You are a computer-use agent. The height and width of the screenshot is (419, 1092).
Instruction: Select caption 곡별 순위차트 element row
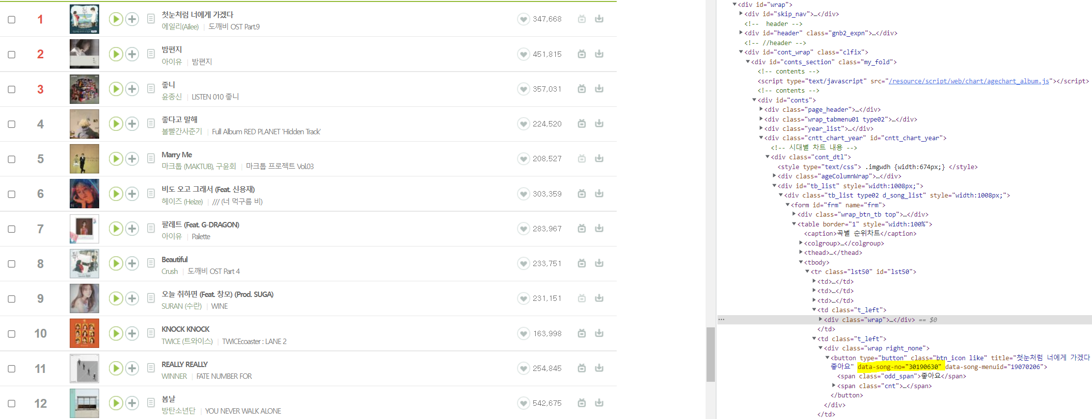860,234
